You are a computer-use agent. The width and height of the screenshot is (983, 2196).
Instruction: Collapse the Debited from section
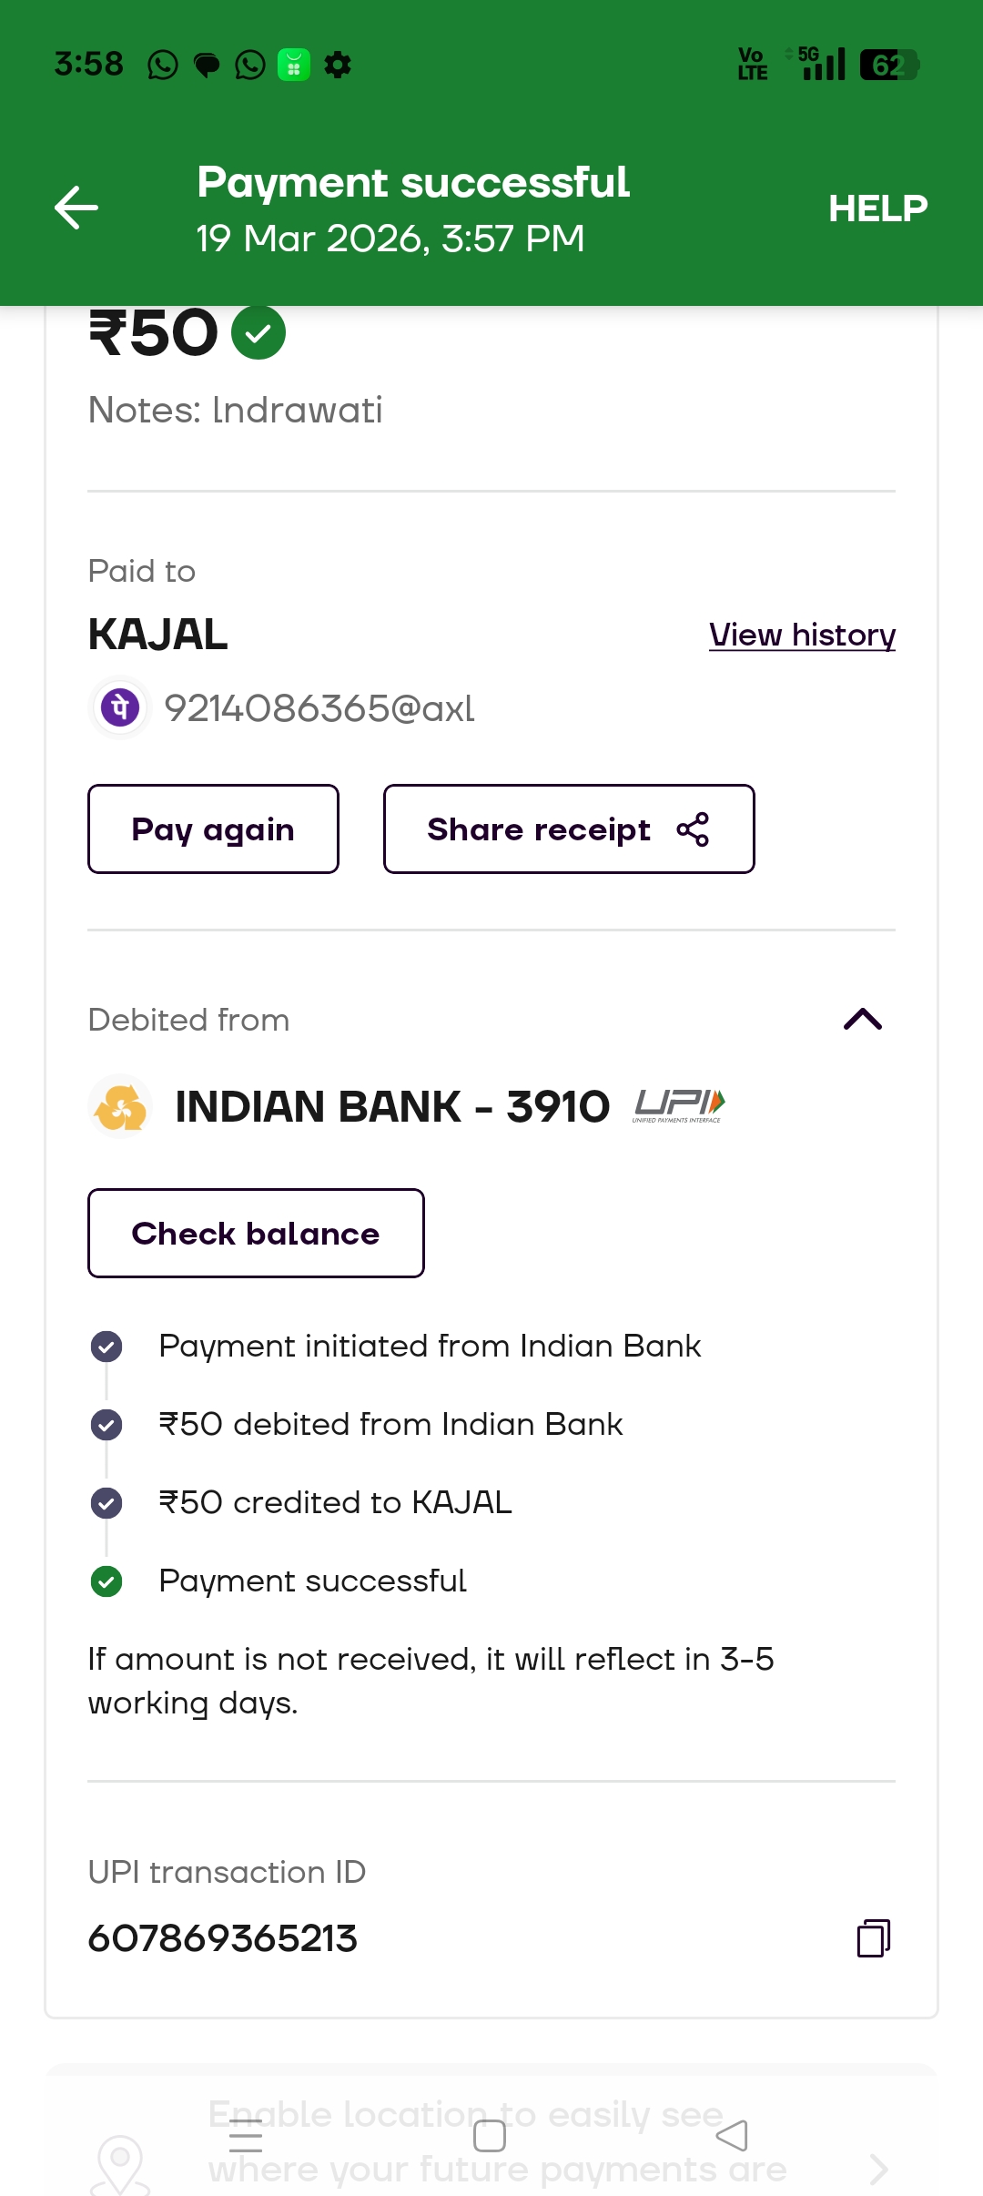click(863, 1020)
